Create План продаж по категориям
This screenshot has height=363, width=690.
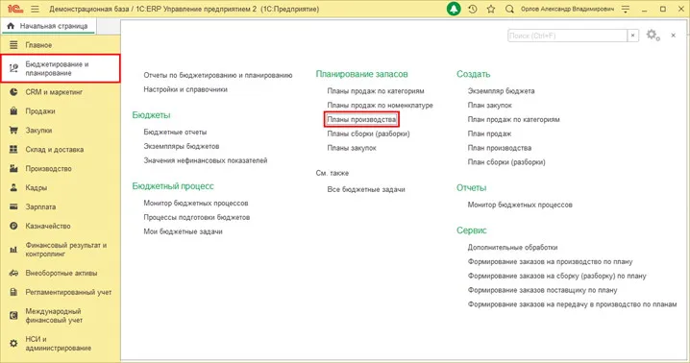513,119
